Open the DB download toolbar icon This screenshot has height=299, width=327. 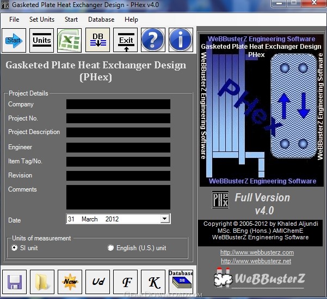[97, 40]
